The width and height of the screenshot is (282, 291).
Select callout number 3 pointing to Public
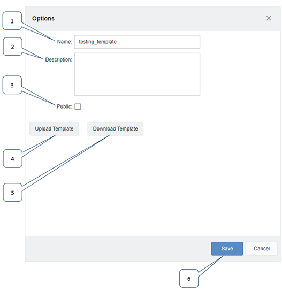[x=12, y=85]
